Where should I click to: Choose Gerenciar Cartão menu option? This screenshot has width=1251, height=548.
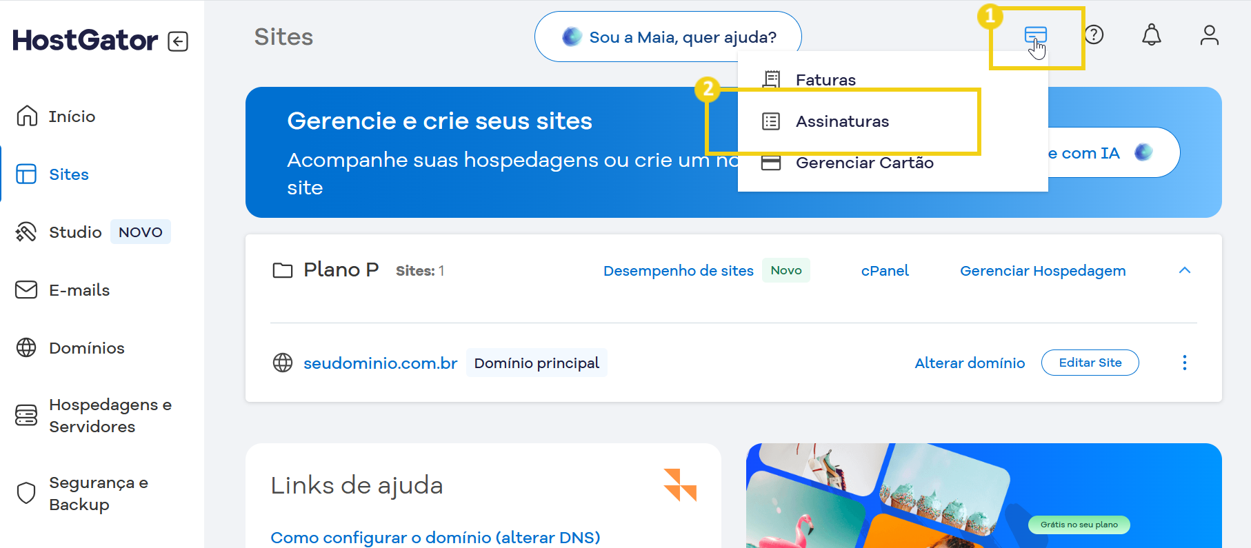[863, 163]
